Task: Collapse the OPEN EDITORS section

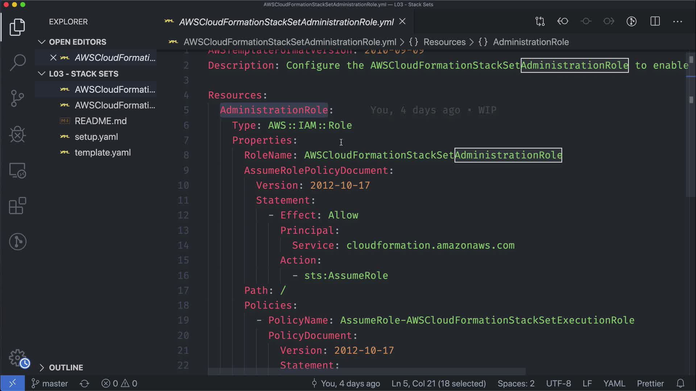Action: [42, 42]
